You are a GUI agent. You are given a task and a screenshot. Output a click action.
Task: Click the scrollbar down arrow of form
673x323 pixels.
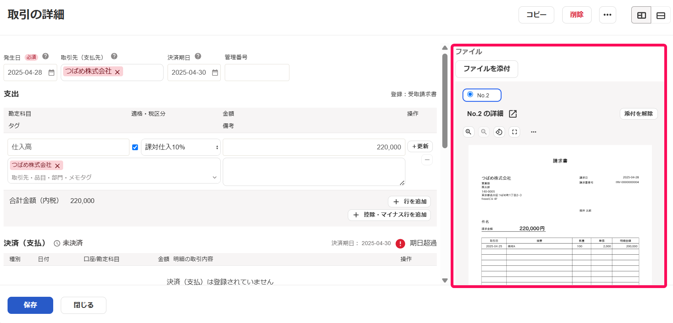(x=445, y=280)
